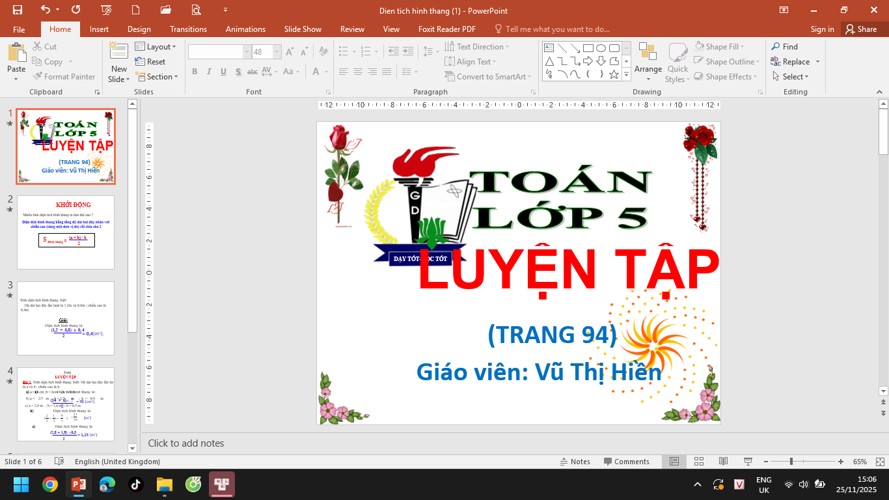Switch to the Design tab

139,29
